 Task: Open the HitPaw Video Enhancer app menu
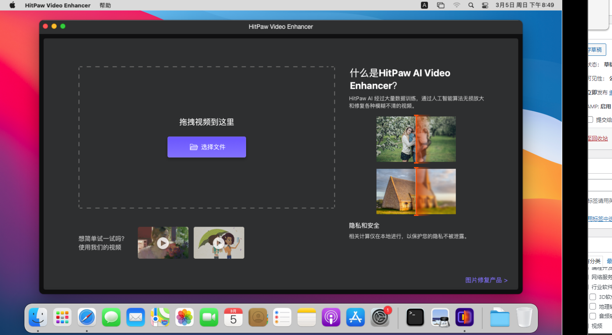[x=58, y=5]
